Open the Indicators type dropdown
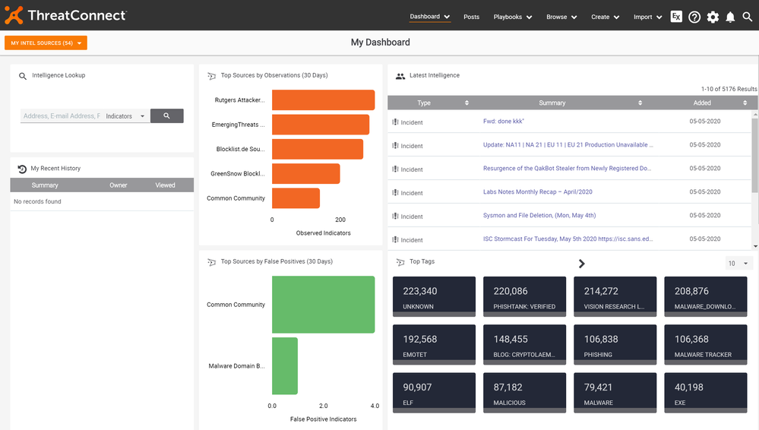This screenshot has width=759, height=430. click(125, 116)
